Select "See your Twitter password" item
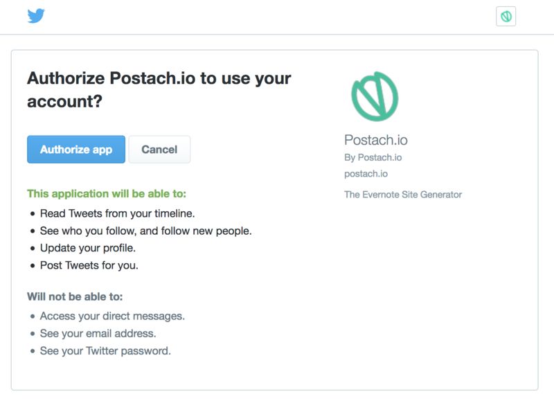 click(105, 350)
